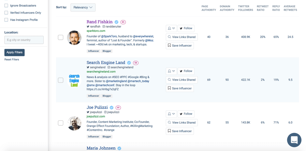
Task: Click into the Location input field
Action: 24,40
